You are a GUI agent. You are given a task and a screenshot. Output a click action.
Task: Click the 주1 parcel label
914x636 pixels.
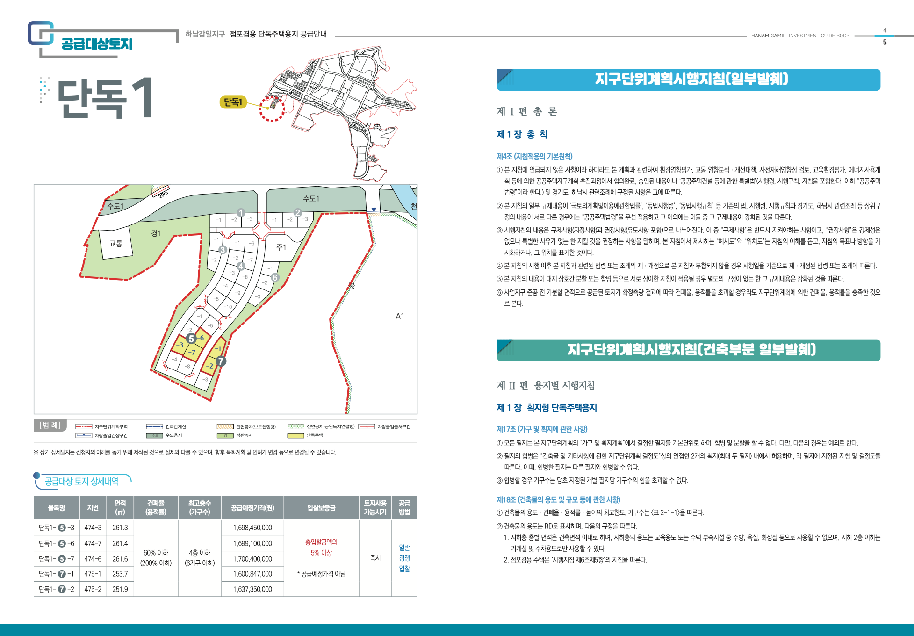[x=281, y=247]
